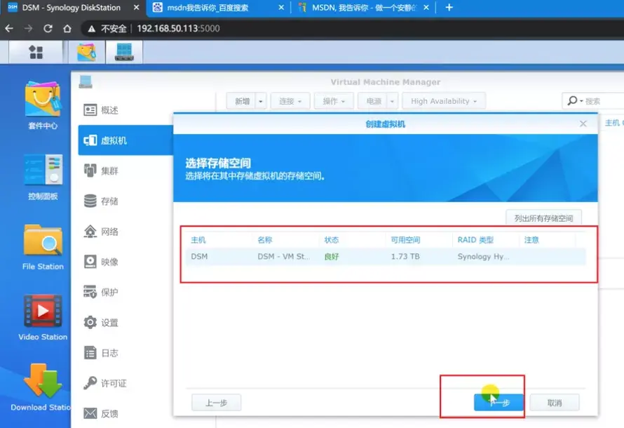Open the High Availability dropdown
624x428 pixels.
[443, 100]
